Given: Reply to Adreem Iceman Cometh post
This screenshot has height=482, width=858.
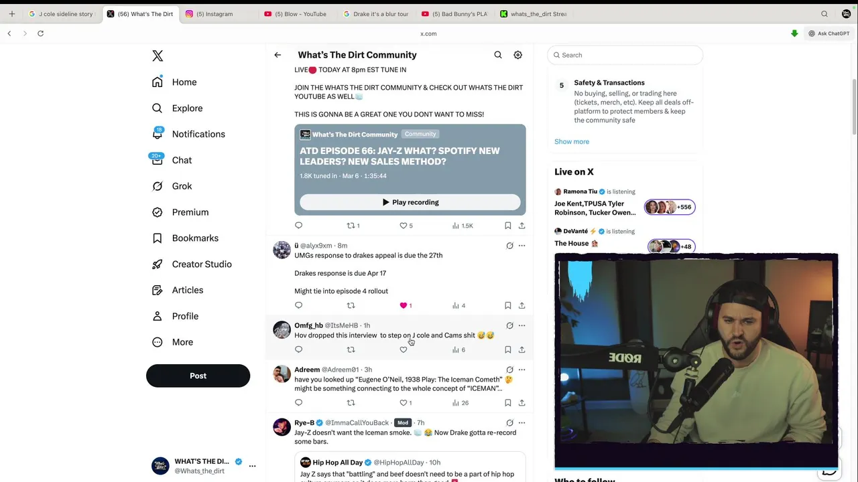Looking at the screenshot, I should [x=299, y=402].
